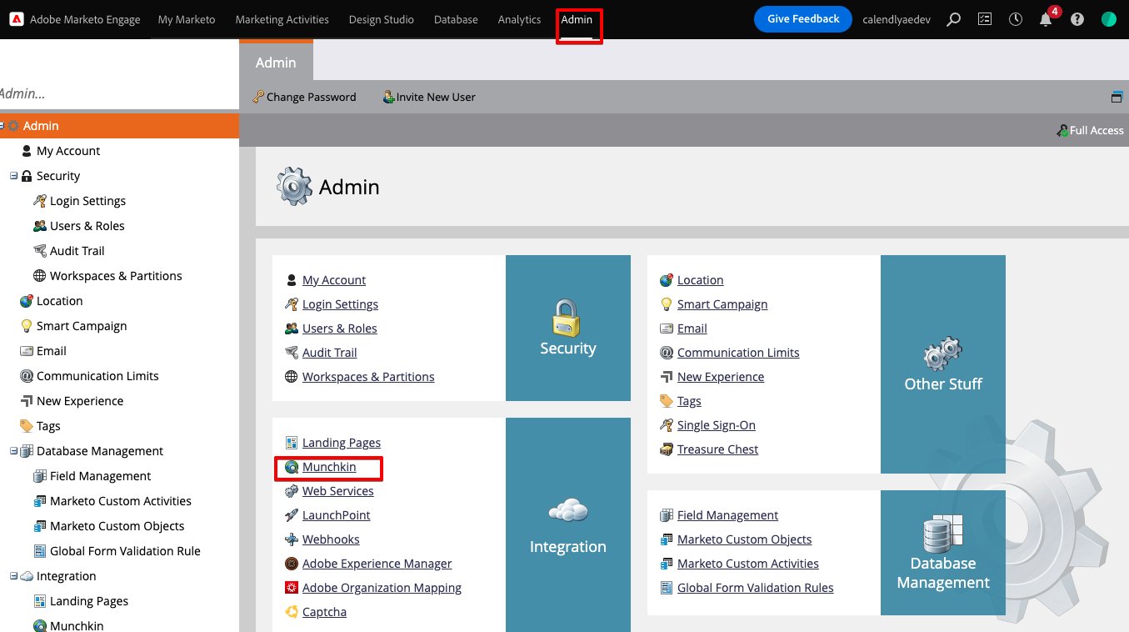
Task: Collapse the Security tree node
Action: pyautogui.click(x=14, y=176)
